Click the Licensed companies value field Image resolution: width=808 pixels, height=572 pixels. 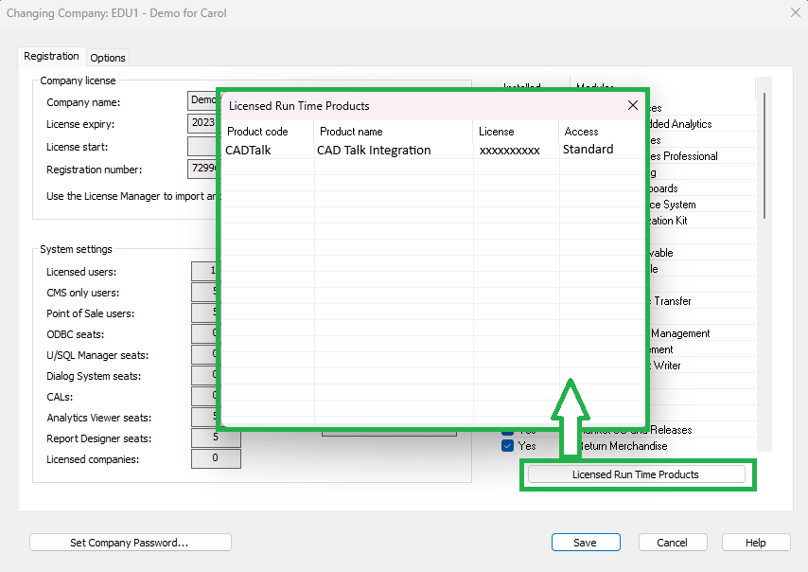(x=216, y=459)
